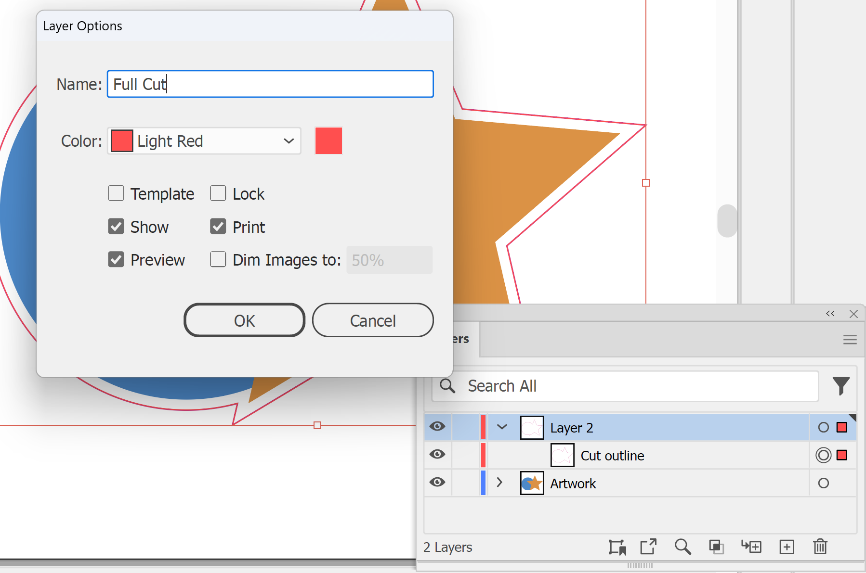Click the Create New Sublayer icon
866x573 pixels.
pos(751,547)
